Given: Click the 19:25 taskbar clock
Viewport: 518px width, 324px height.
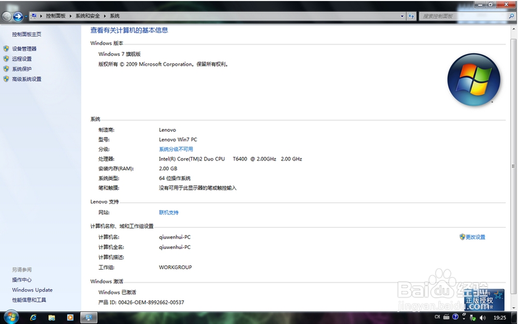Looking at the screenshot, I should click(x=500, y=318).
